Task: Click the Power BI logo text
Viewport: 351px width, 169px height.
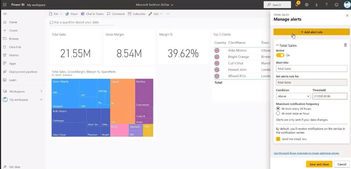Action: (x=18, y=5)
